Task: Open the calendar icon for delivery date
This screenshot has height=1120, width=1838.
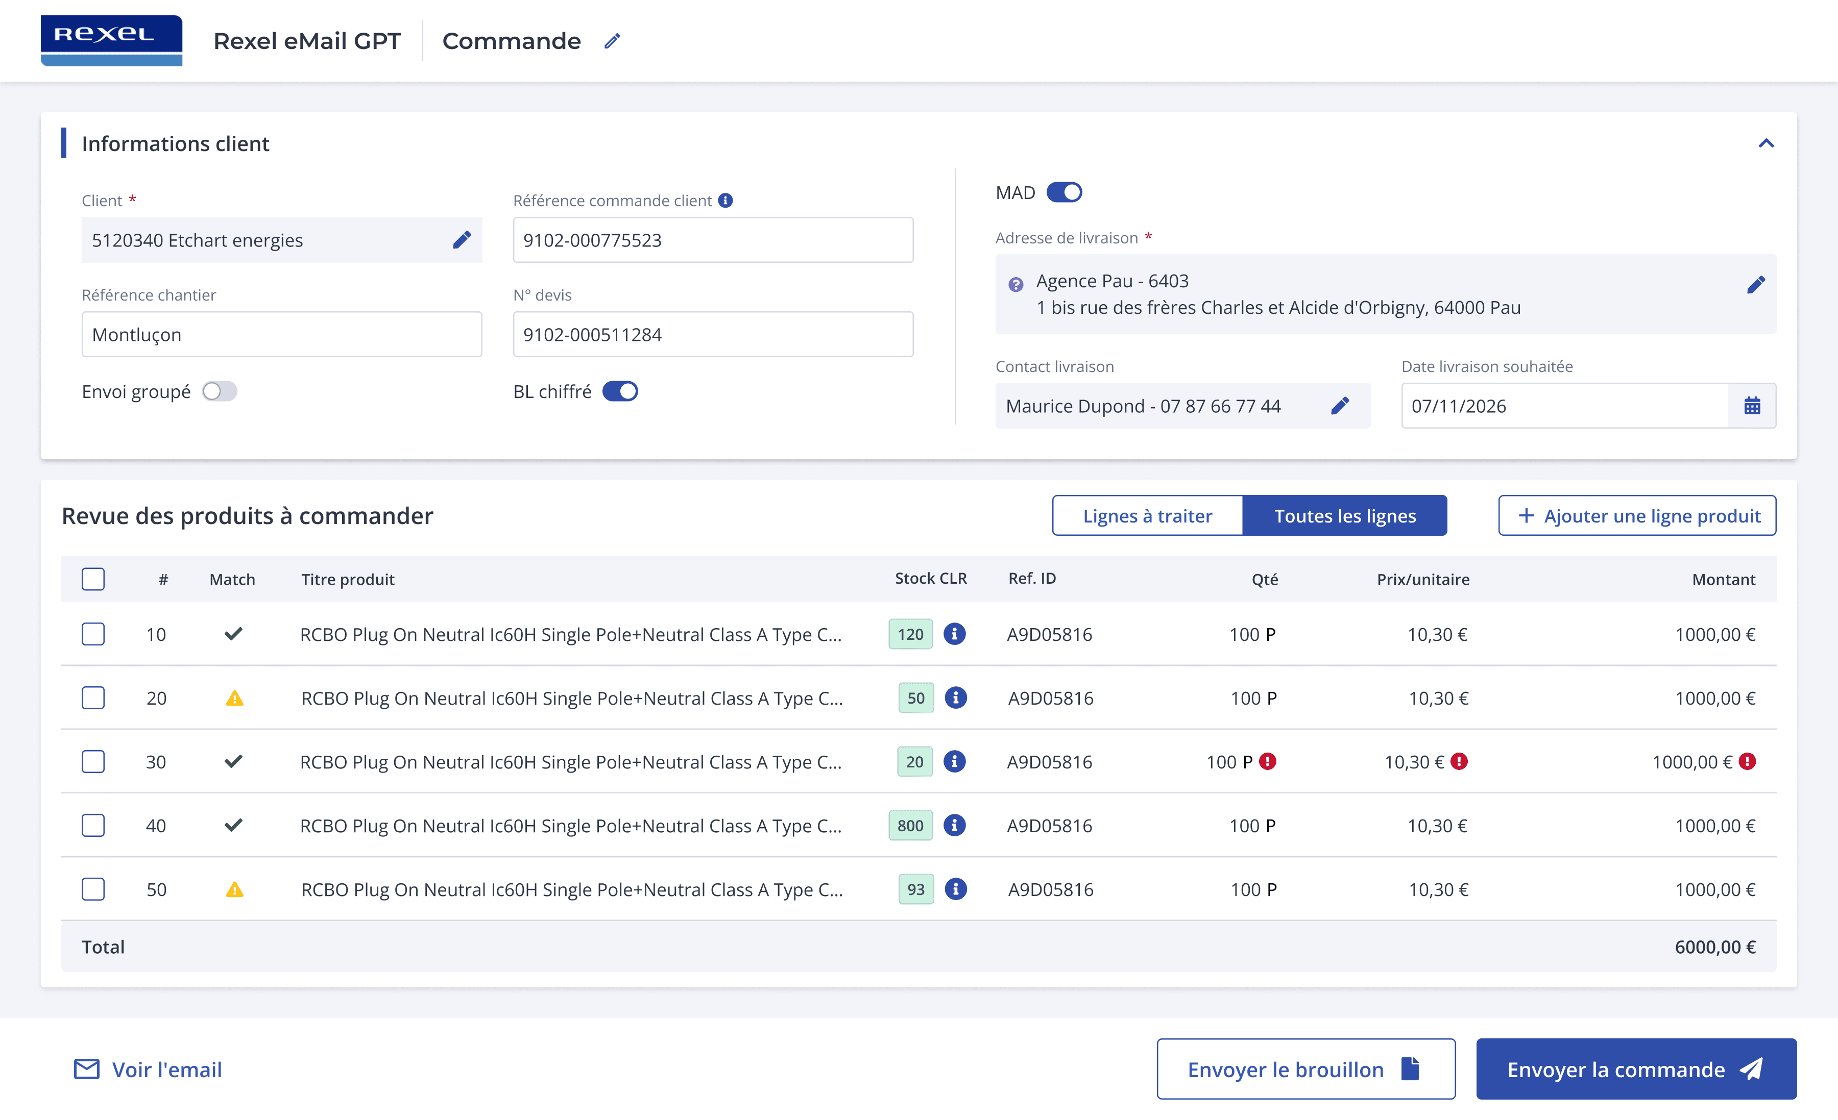Action: [x=1752, y=406]
